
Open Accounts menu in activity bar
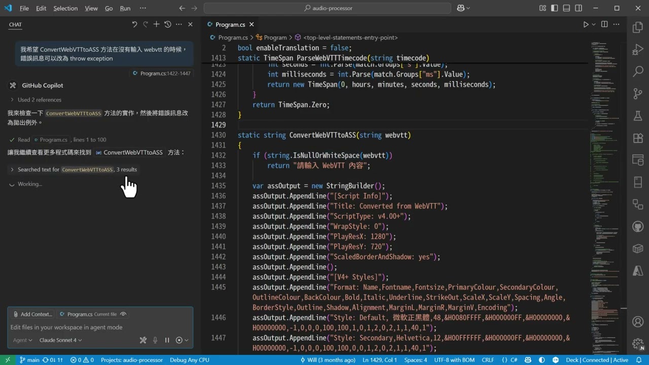[x=638, y=321]
